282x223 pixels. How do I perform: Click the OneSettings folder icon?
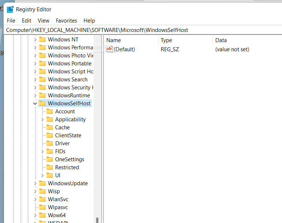50,159
